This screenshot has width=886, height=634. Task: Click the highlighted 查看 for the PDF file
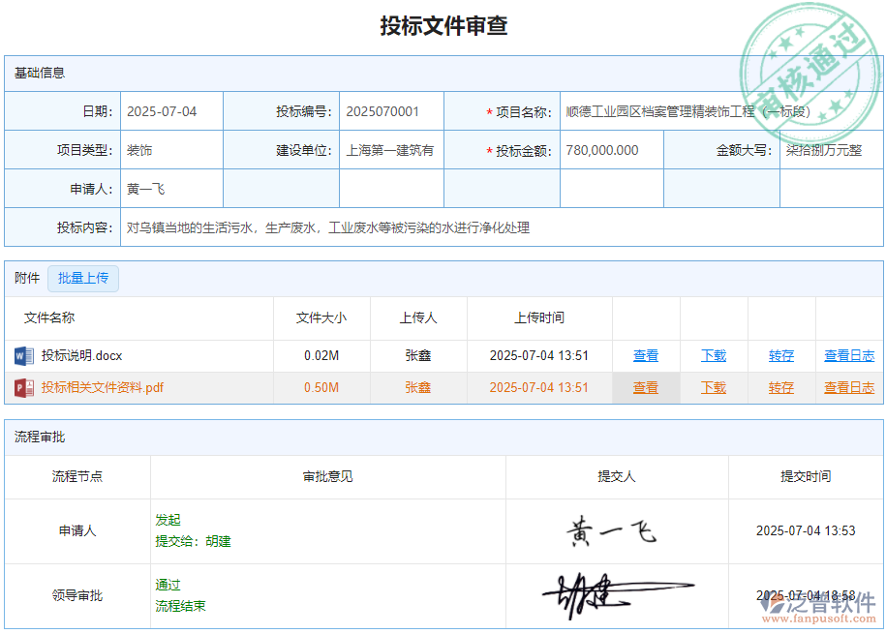[x=645, y=387]
